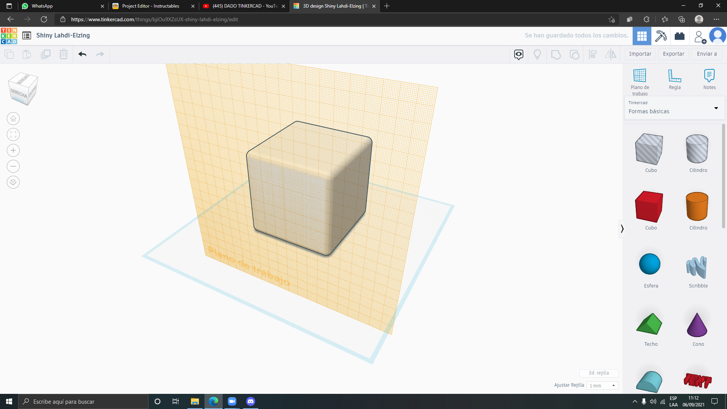Click the Exportar button
The width and height of the screenshot is (727, 409).
(674, 54)
